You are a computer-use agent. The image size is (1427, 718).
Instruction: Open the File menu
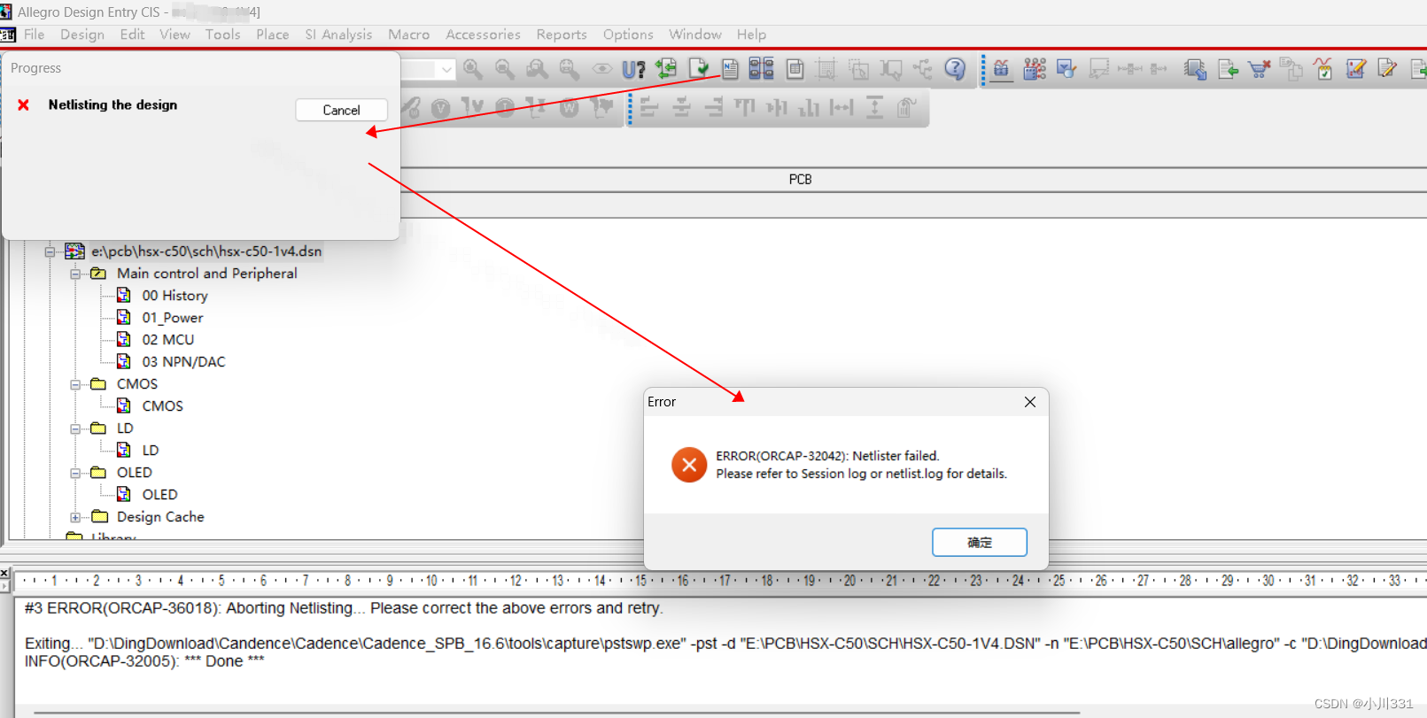(x=35, y=35)
